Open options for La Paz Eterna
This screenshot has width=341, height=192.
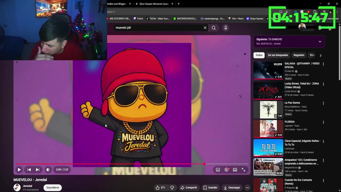[323, 103]
